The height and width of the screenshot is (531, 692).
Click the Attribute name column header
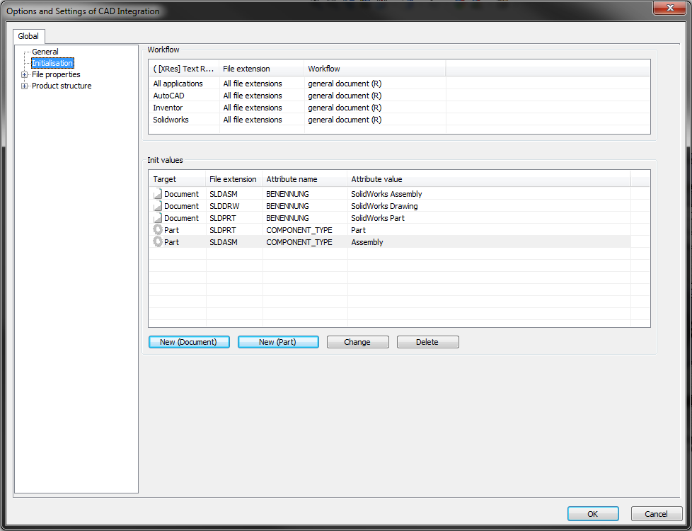(304, 179)
